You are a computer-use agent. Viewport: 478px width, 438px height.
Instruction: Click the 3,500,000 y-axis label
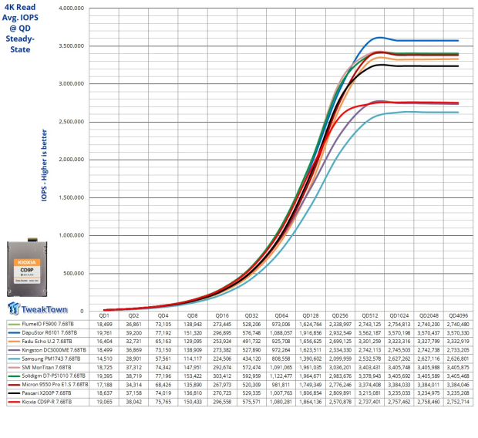[72, 46]
